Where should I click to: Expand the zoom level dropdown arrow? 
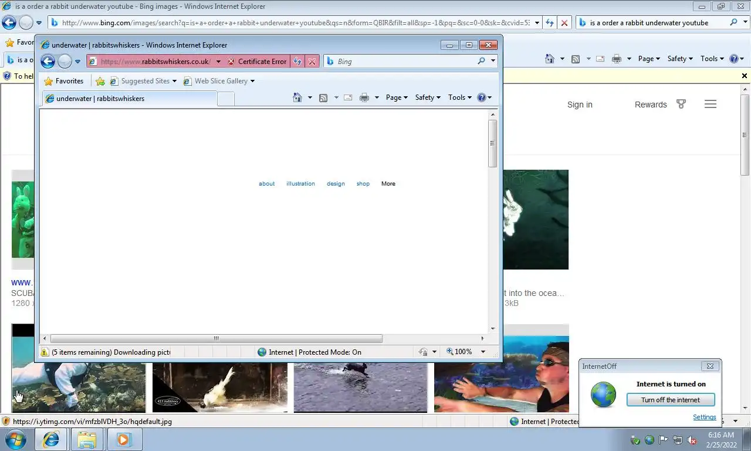click(x=483, y=352)
